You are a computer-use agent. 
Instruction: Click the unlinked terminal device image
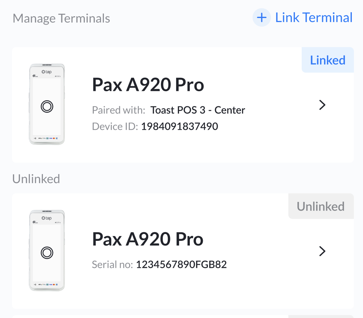pos(47,251)
